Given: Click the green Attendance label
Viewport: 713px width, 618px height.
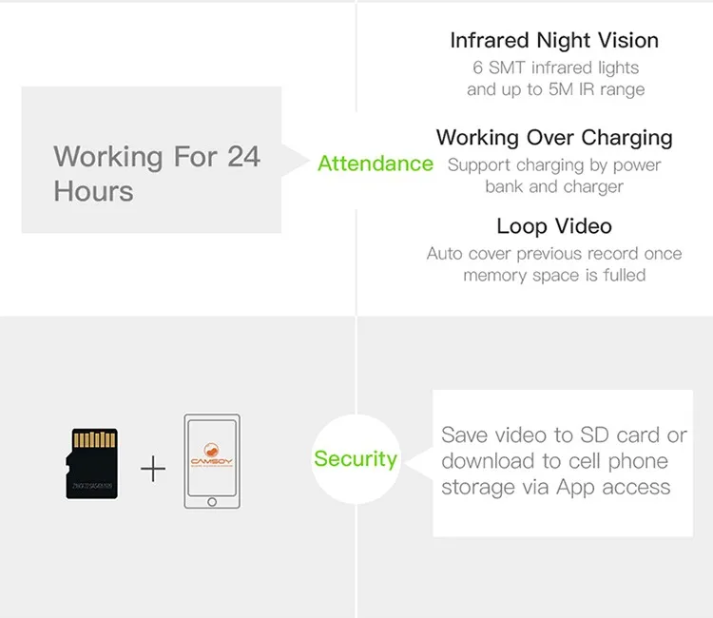Looking at the screenshot, I should [x=376, y=164].
